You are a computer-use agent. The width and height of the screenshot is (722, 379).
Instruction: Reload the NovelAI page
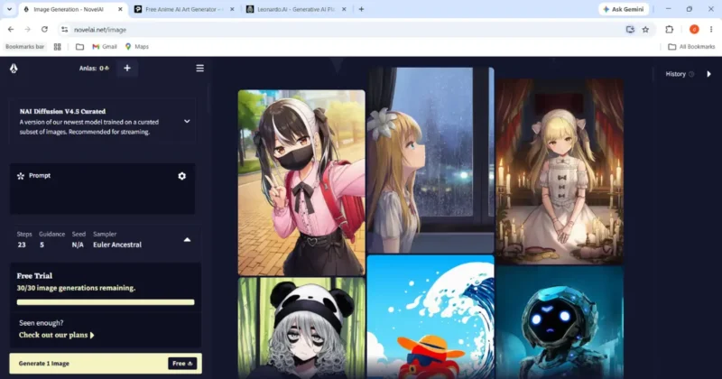pos(44,30)
